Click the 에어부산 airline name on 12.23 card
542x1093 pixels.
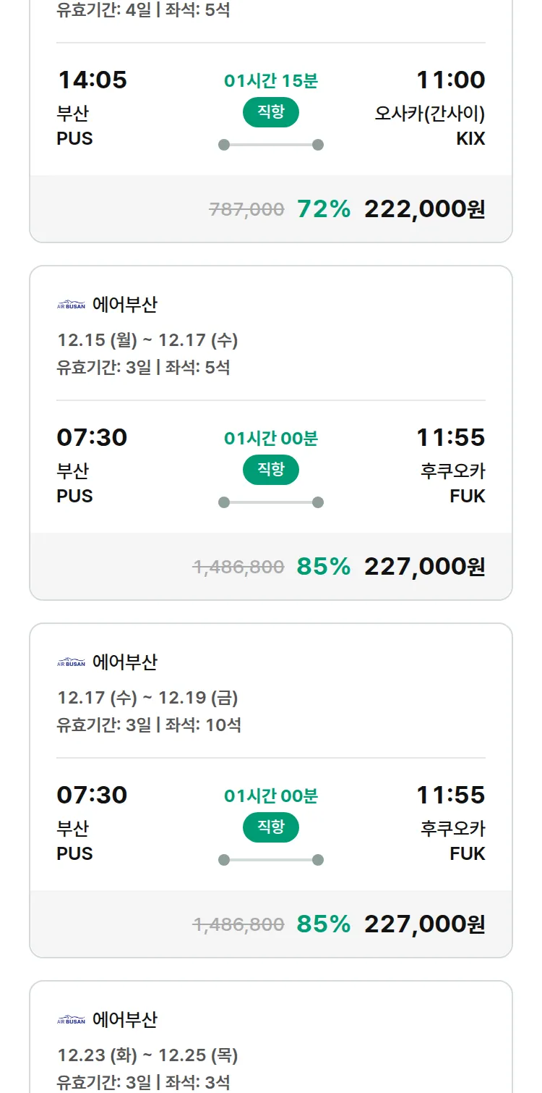click(x=124, y=1020)
